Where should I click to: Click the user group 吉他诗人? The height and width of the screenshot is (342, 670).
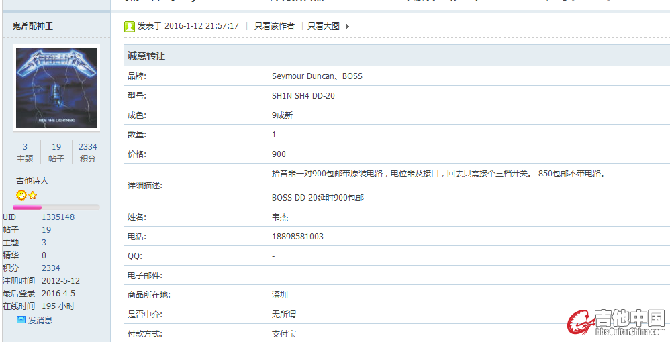click(32, 181)
